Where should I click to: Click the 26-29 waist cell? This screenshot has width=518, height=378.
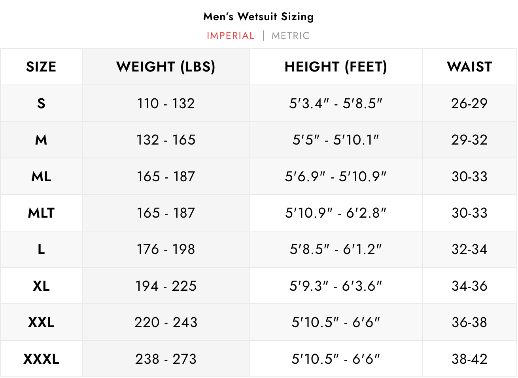[x=469, y=103]
